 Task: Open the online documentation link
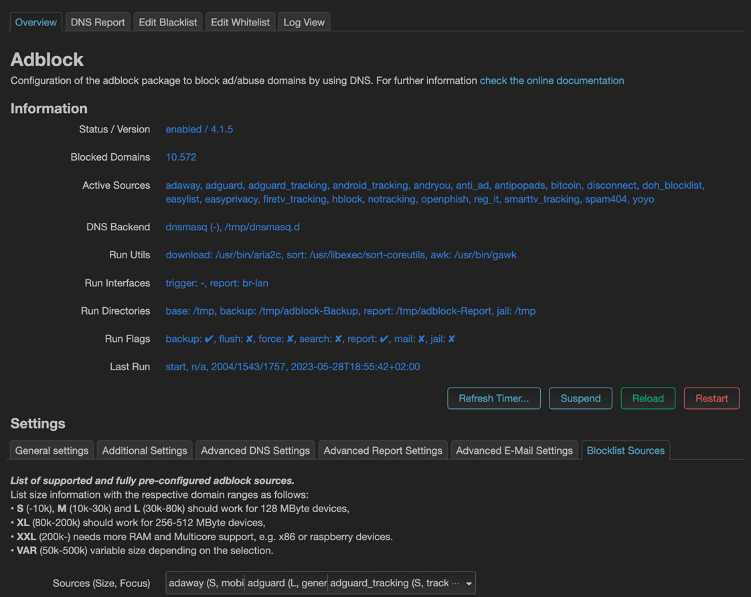[552, 80]
